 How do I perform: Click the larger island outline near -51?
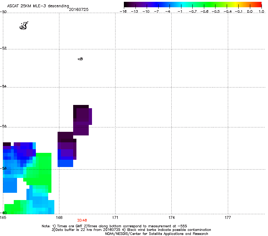point(24,26)
